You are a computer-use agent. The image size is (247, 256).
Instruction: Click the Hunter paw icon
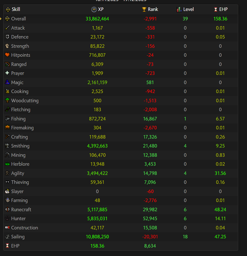coord(7,218)
